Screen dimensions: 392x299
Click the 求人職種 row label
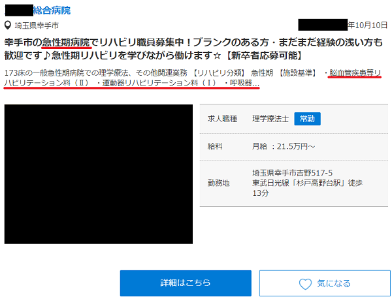(221, 119)
